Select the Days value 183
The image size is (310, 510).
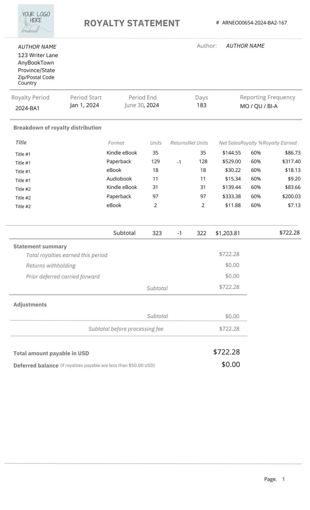click(201, 105)
